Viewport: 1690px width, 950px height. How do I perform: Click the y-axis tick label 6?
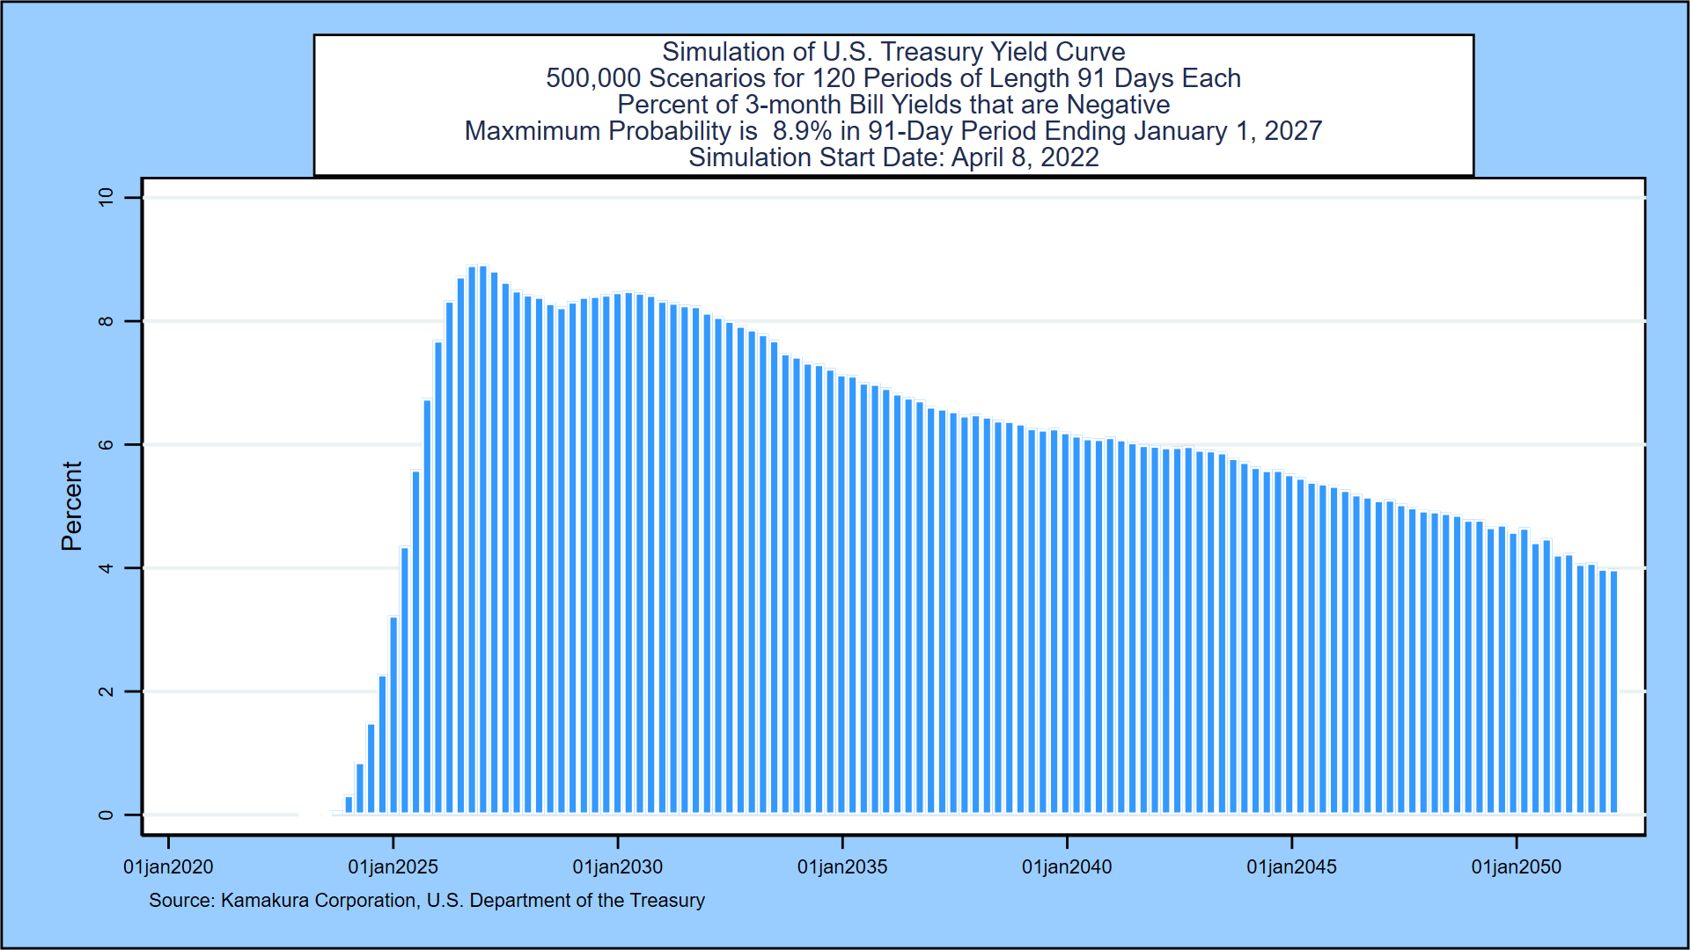[x=107, y=445]
